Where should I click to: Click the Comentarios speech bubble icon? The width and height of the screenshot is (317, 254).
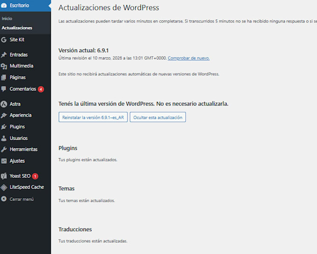(4, 89)
